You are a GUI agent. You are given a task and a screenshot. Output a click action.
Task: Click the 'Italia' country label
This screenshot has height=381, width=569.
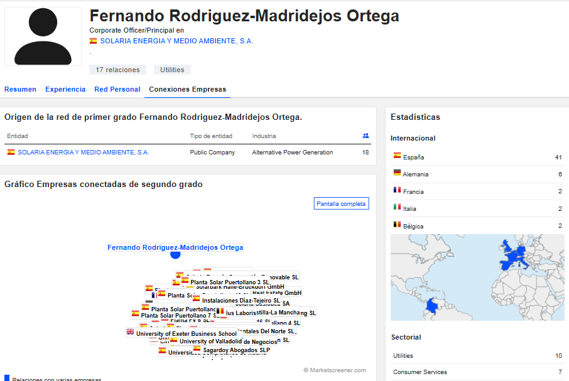[x=409, y=209]
